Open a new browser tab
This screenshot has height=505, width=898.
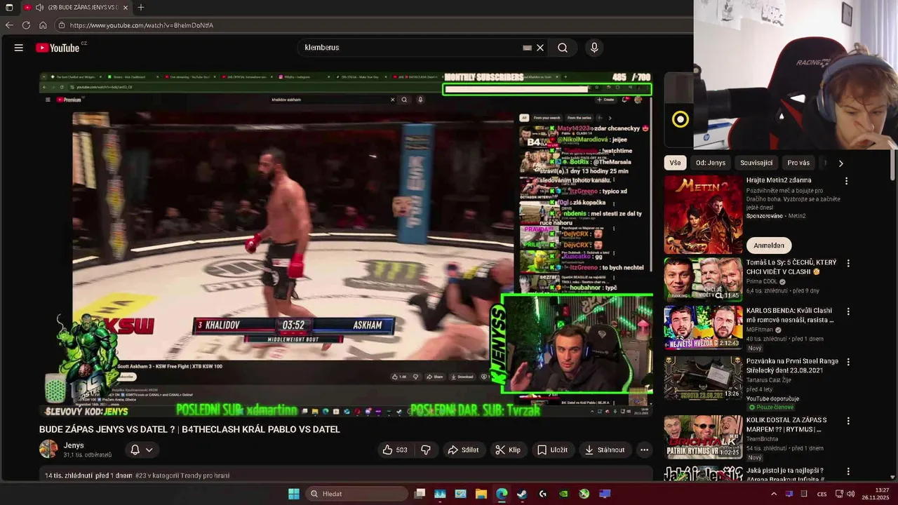141,8
